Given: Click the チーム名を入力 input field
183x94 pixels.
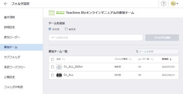Looking at the screenshot, I should coord(96,38).
